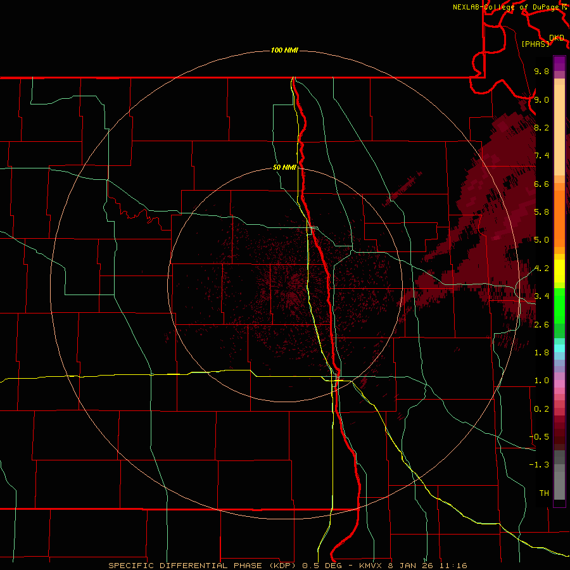Screen dimensions: 570x570
Task: Click the 50 NMI range ring label
Action: (284, 167)
